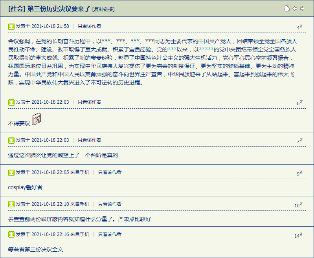The height and width of the screenshot is (258, 314).
Task: Open floor number 14# permalink
Action: point(298,235)
